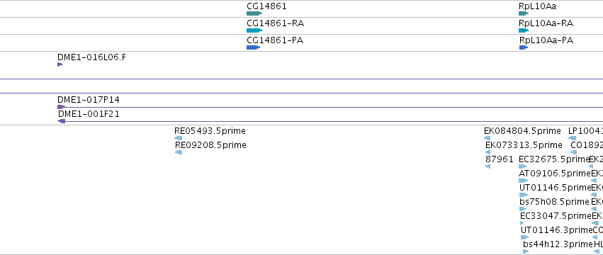Select the UT01146.3prime EST arrow
This screenshot has height=255, width=603.
(x=525, y=237)
